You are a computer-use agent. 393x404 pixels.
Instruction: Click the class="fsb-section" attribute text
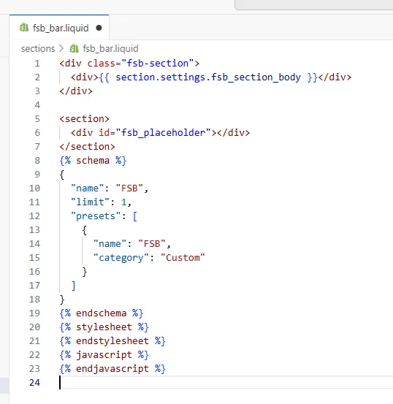coord(140,64)
